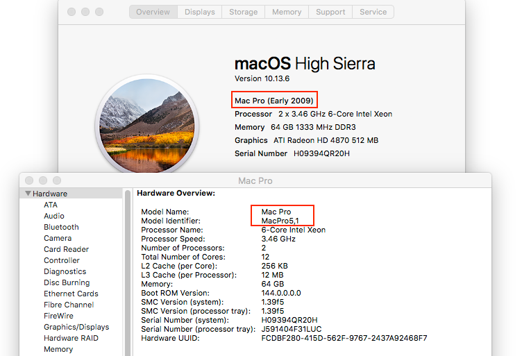Click L3 Cache value 12 MB
522x356 pixels.
[272, 275]
